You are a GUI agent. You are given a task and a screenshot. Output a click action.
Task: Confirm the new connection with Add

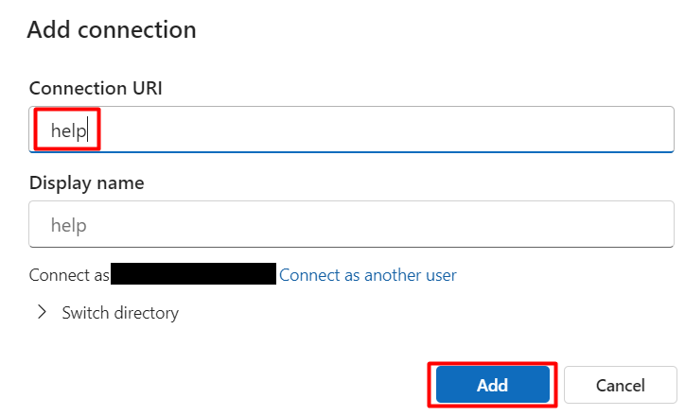point(492,385)
